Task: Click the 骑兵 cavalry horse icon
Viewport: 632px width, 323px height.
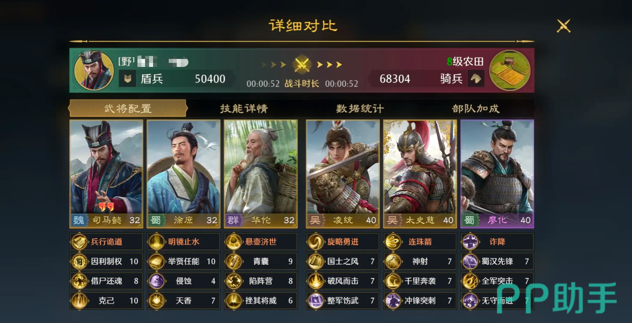Action: (x=476, y=79)
